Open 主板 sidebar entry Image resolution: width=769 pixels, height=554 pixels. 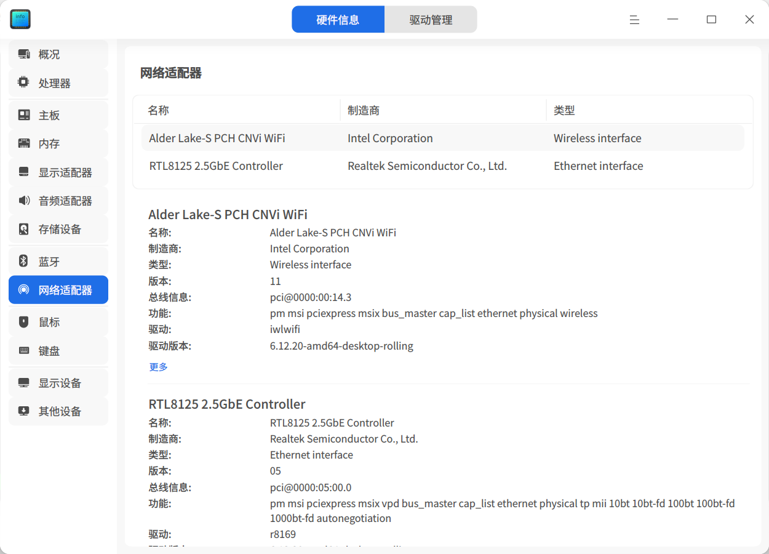[x=58, y=115]
